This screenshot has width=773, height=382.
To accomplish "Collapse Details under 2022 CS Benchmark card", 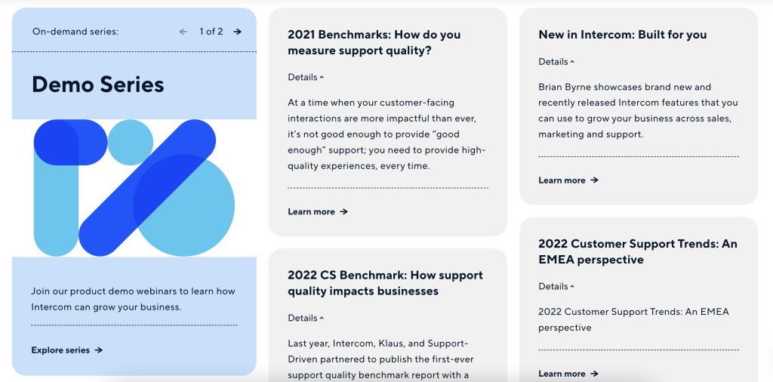I will coord(306,318).
